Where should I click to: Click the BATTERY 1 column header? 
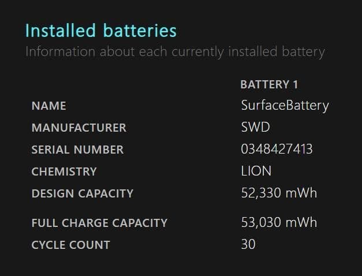[269, 84]
